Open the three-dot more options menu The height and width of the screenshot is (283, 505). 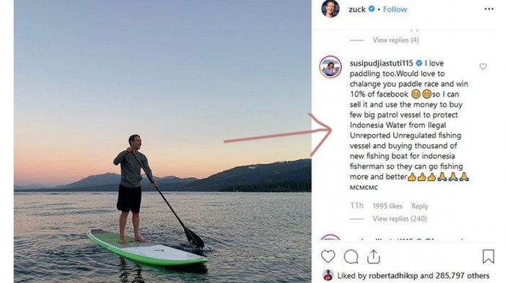tap(489, 9)
